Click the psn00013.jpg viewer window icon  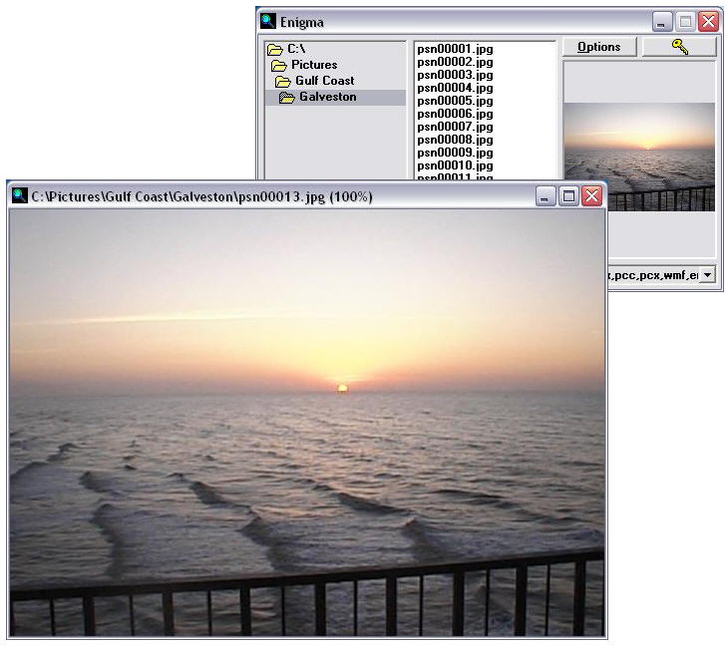click(x=19, y=195)
